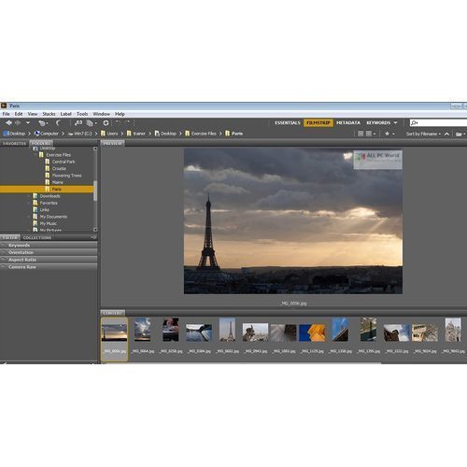Open the Output document icon dropdown in toolbar
The width and height of the screenshot is (467, 467).
point(92,123)
